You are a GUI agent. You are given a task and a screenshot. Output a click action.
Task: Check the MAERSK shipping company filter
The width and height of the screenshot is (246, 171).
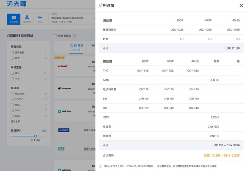(12, 94)
